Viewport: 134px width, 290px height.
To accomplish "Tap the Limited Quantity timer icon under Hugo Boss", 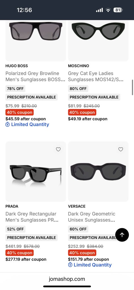I will 7,125.
